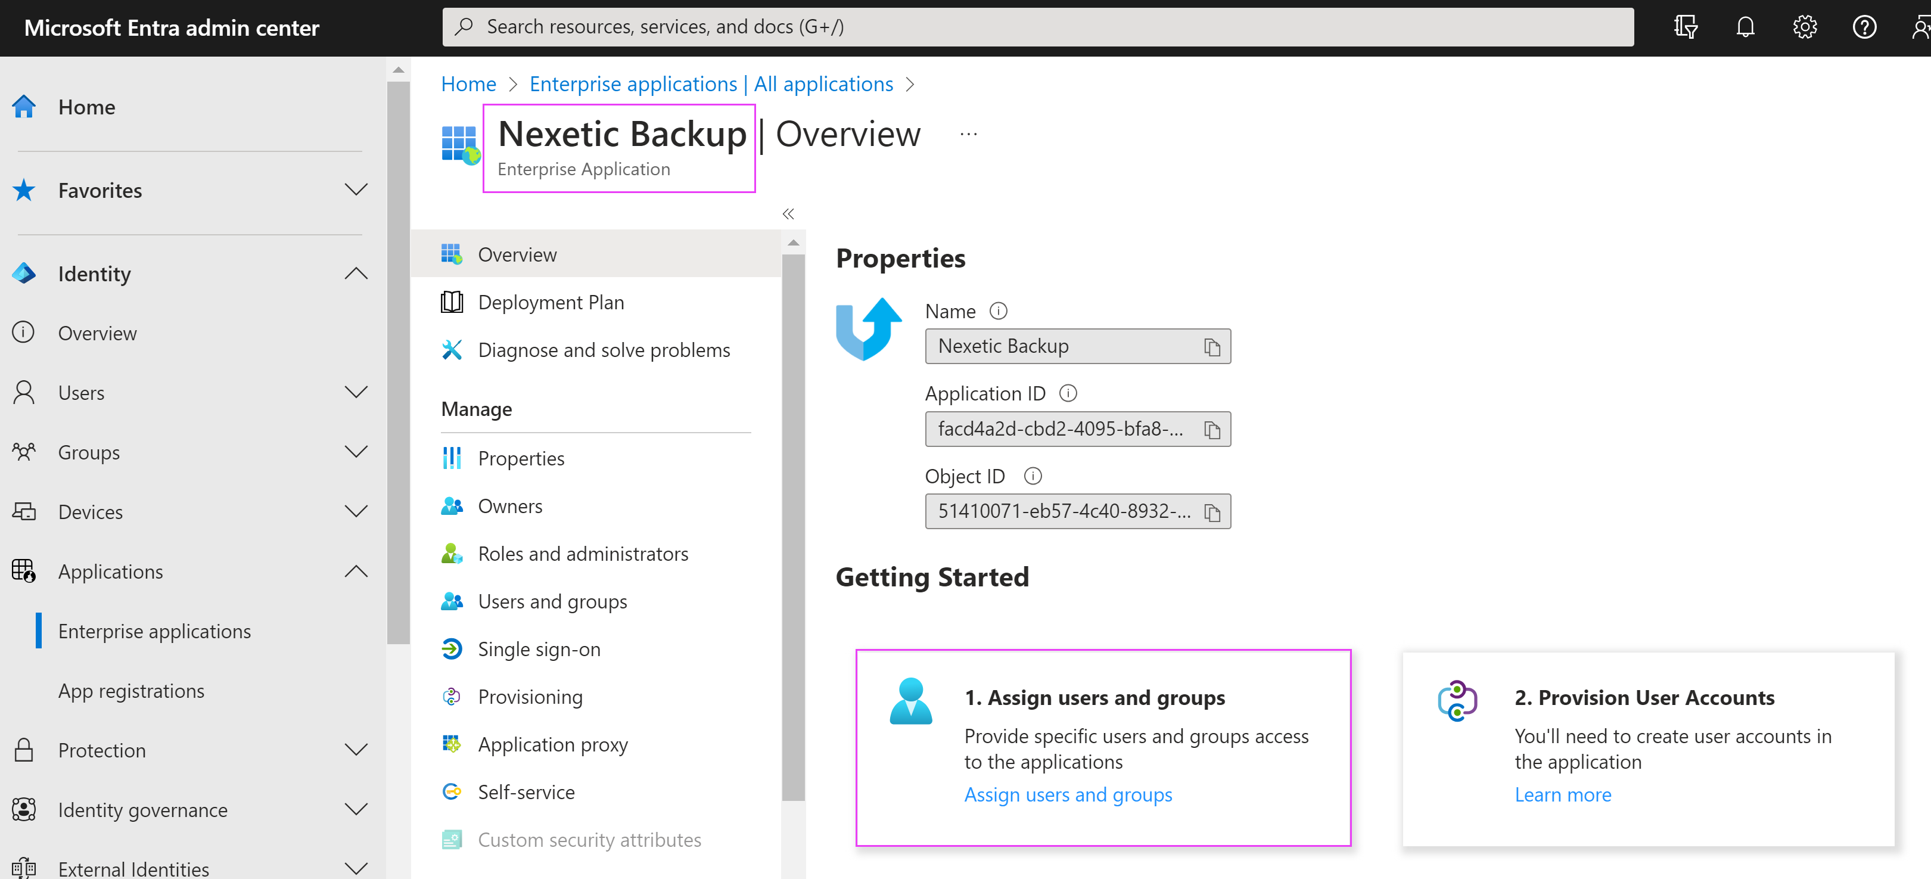Click Learn more under Provision User Accounts
Viewport: 1931px width, 879px height.
point(1563,794)
